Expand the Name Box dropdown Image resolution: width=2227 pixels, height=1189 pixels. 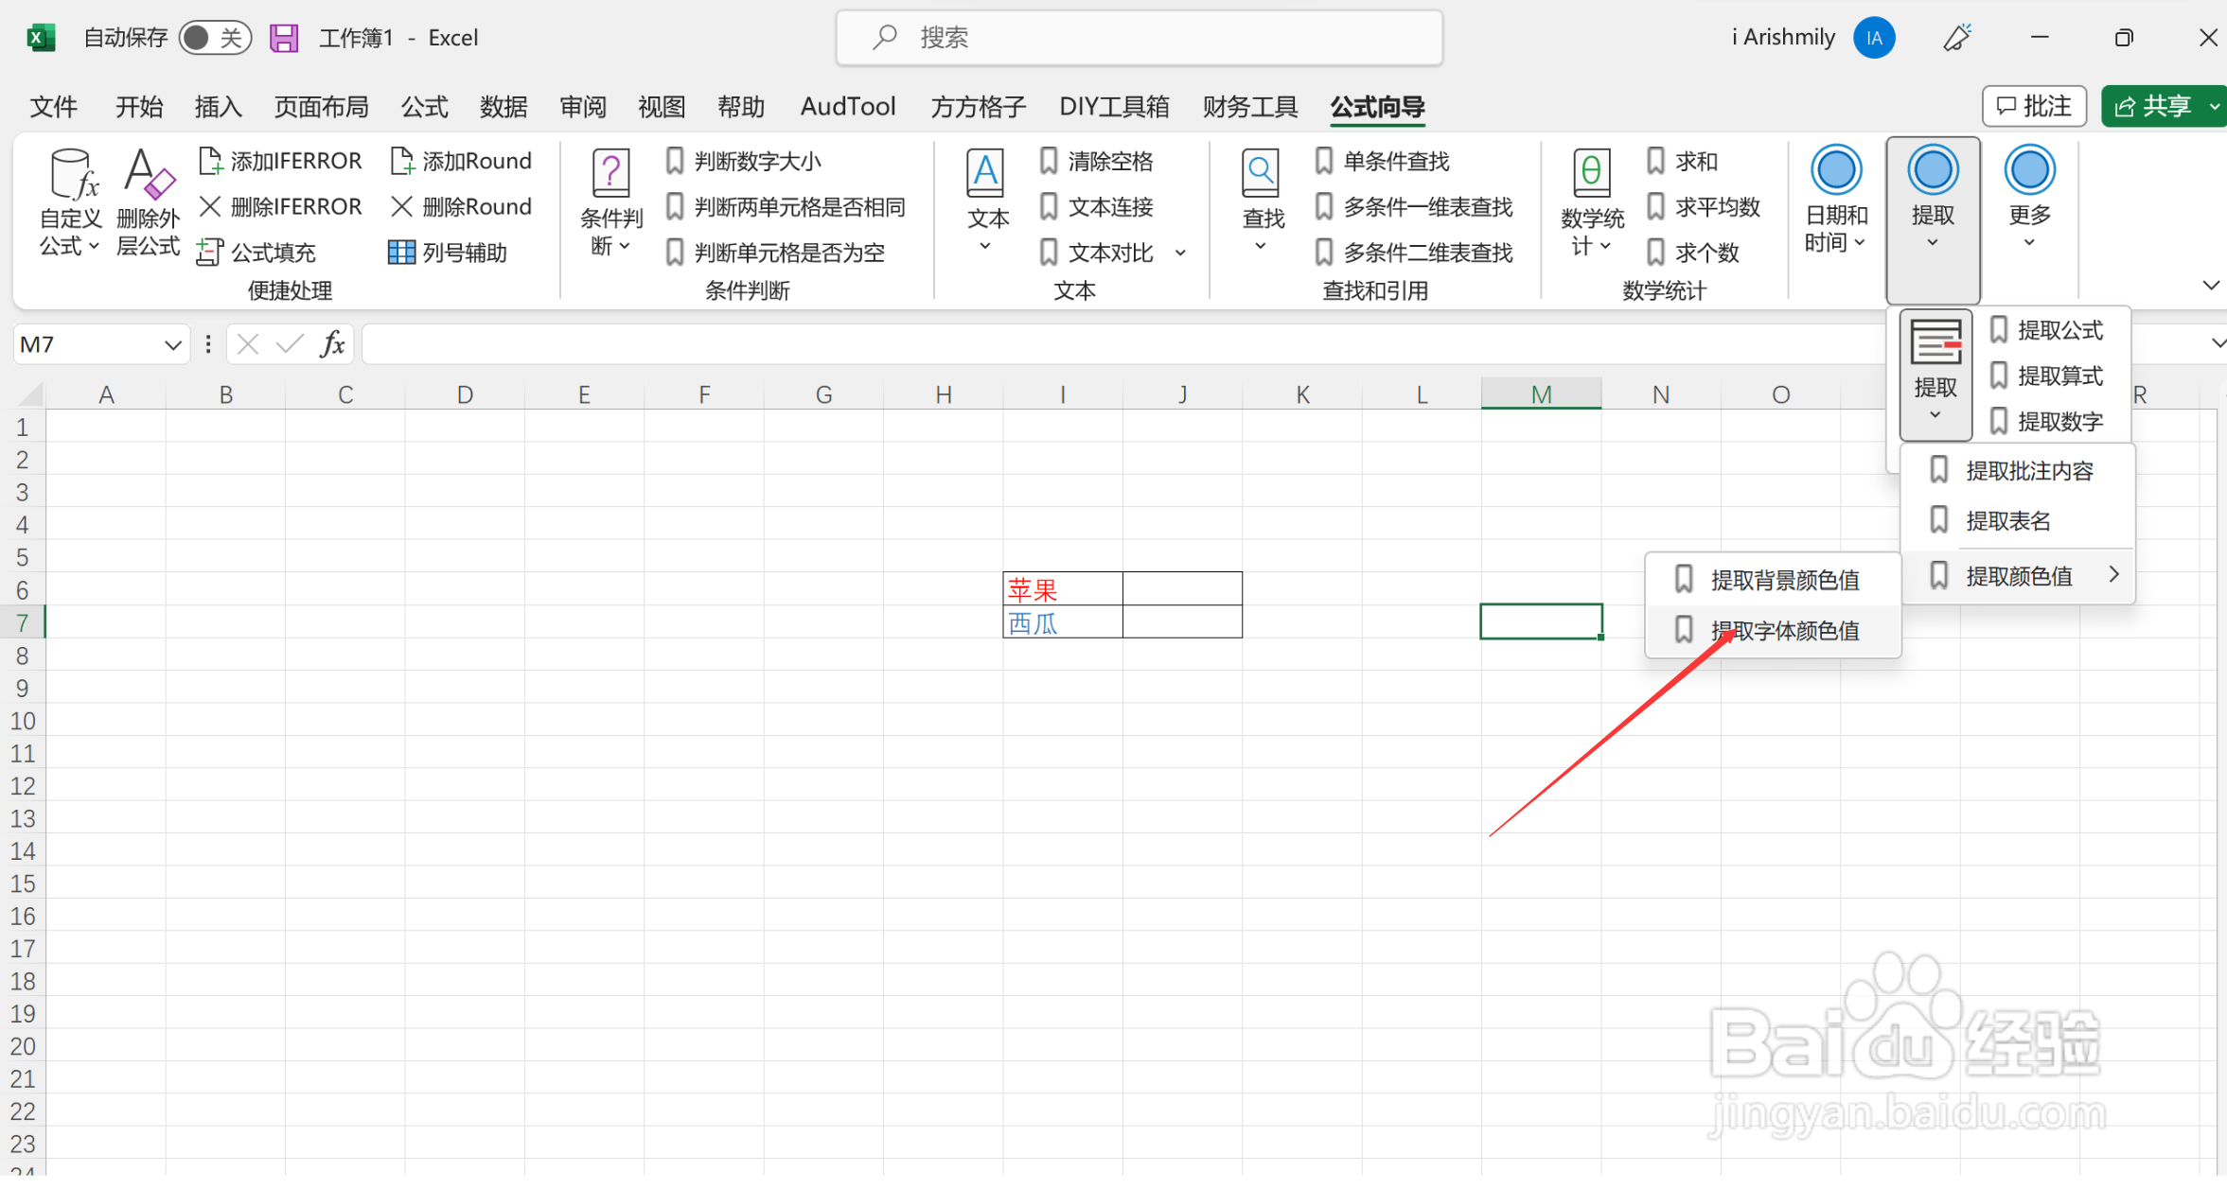click(x=172, y=345)
